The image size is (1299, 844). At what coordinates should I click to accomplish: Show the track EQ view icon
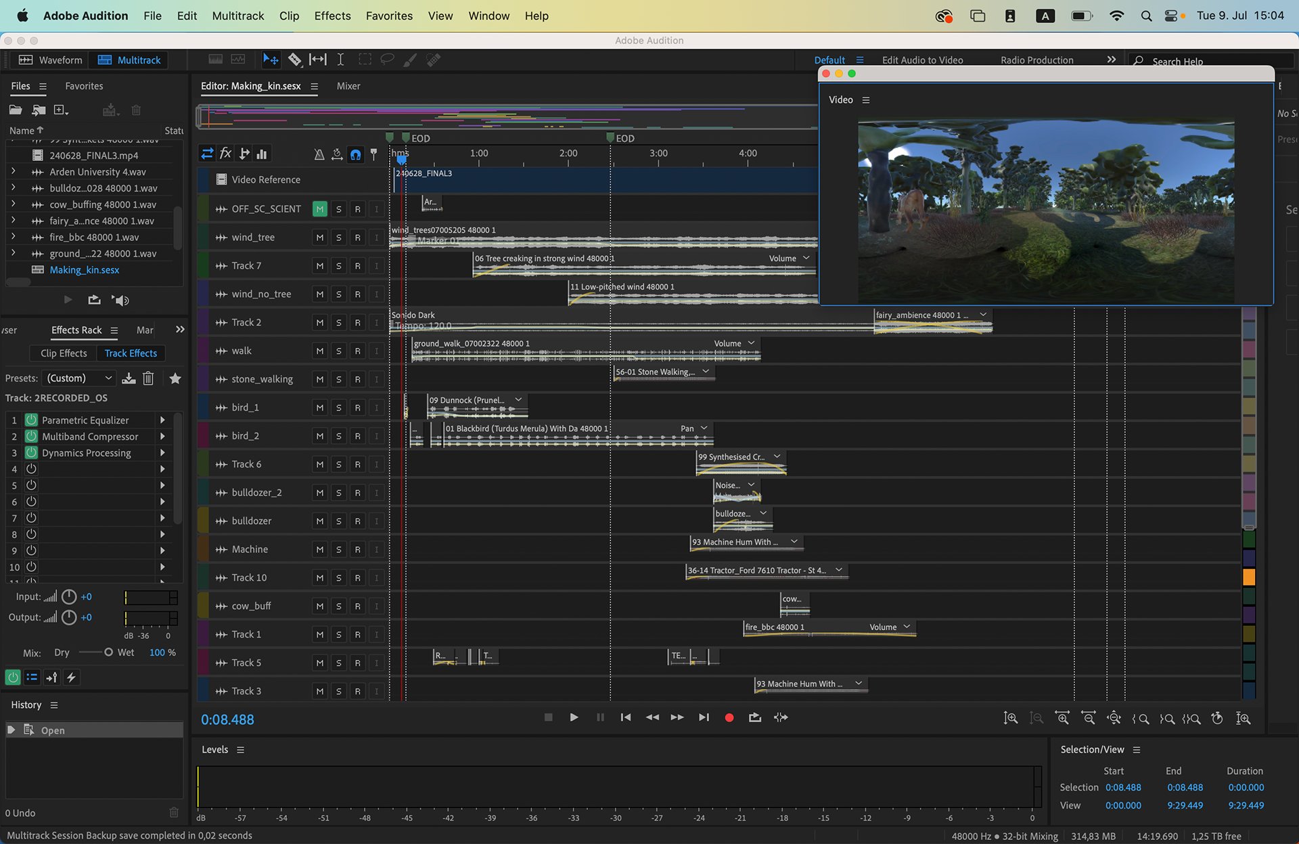tap(262, 154)
